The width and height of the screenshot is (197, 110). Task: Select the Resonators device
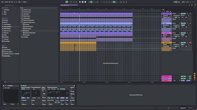pyautogui.click(x=28, y=29)
